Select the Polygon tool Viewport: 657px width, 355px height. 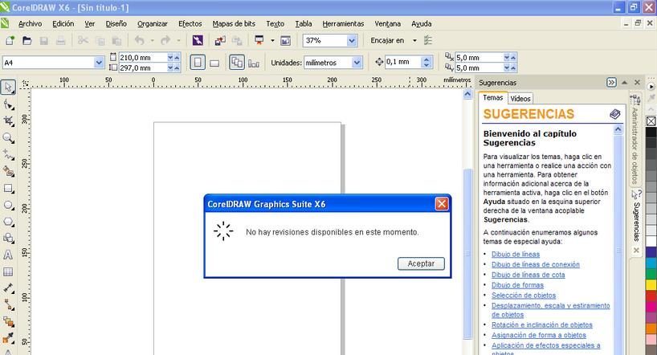pos(8,222)
